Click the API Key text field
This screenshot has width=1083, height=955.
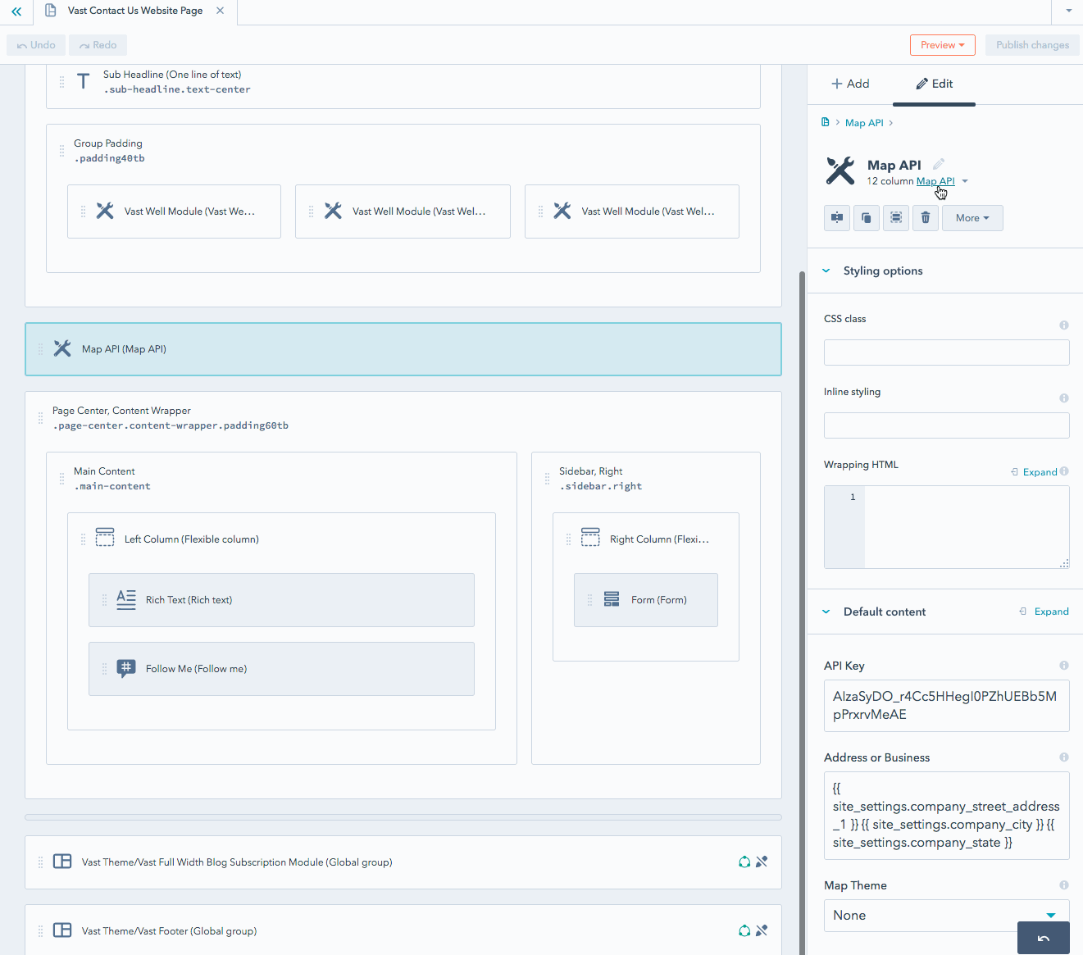pyautogui.click(x=946, y=705)
